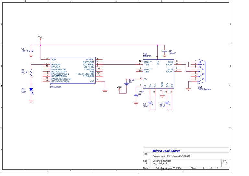Select ground symbol below C6 capacitor
Image resolution: width=249 pixels, height=176 pixels.
coord(164,56)
